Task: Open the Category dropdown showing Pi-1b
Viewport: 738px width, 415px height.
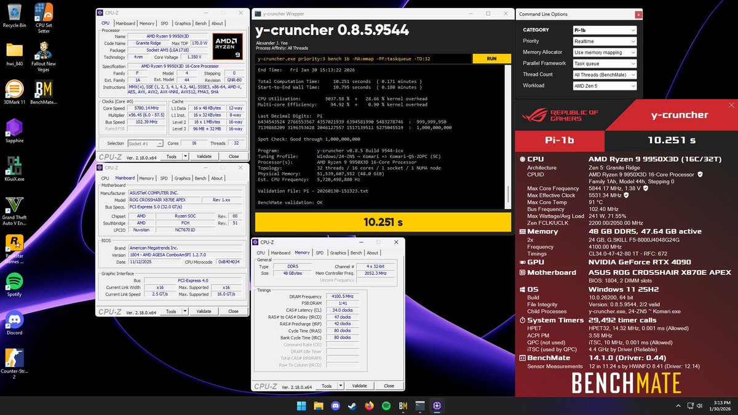Action: tap(605, 30)
